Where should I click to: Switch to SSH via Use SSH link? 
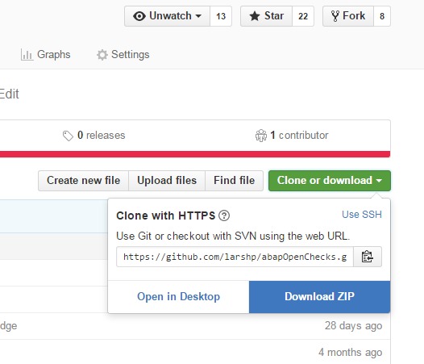click(362, 215)
